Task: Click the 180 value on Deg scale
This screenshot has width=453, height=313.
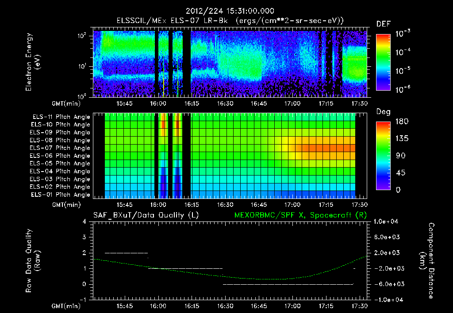Action: pyautogui.click(x=402, y=122)
